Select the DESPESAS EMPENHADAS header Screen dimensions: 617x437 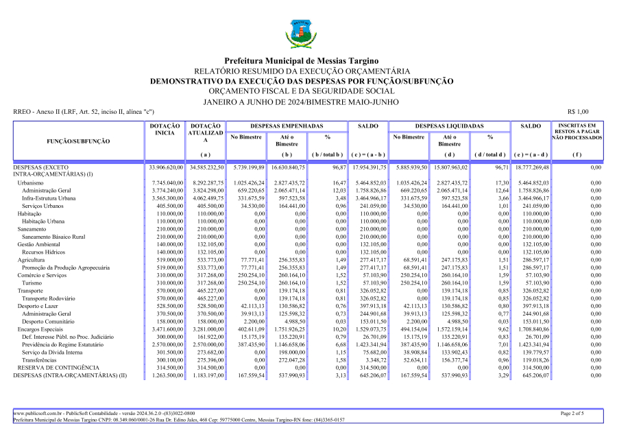click(286, 126)
